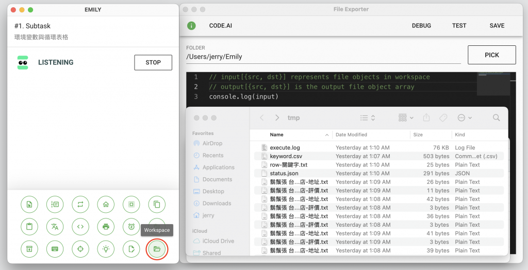The height and width of the screenshot is (270, 528).
Task: Click the Finder tag icon
Action: click(443, 117)
